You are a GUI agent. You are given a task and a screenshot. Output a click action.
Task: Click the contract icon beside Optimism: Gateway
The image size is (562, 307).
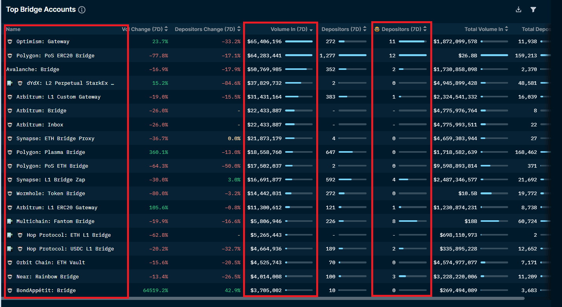pyautogui.click(x=10, y=42)
